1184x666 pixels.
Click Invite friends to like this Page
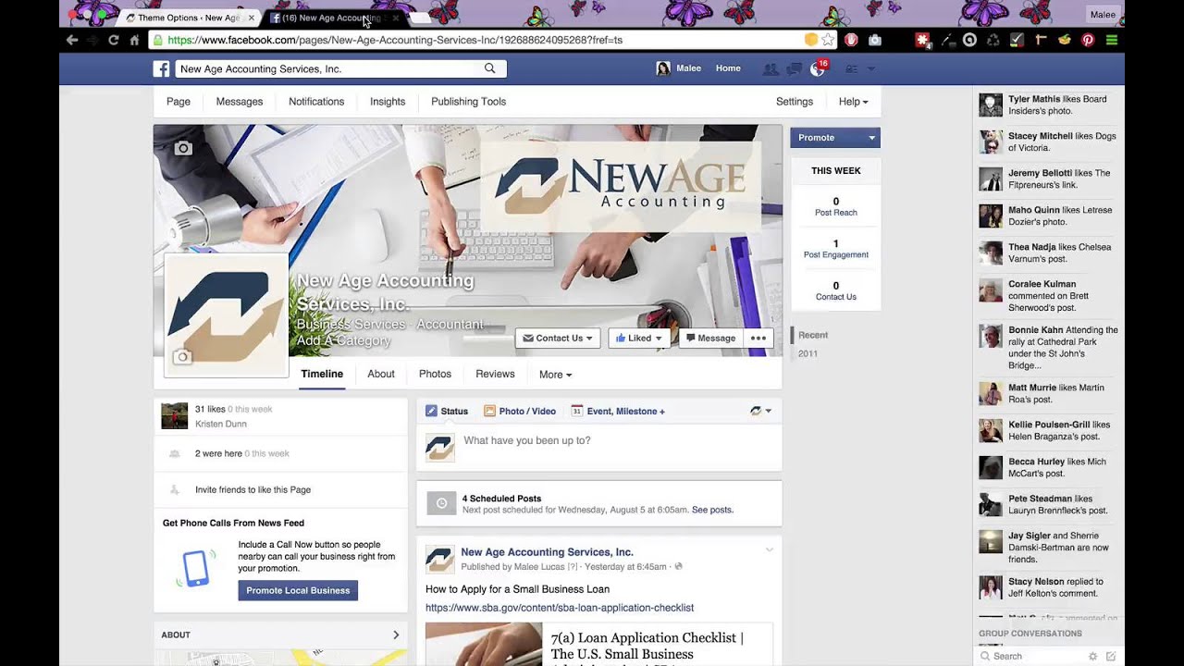tap(253, 490)
